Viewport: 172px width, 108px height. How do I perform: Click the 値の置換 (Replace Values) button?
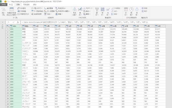pyautogui.click(x=49, y=8)
